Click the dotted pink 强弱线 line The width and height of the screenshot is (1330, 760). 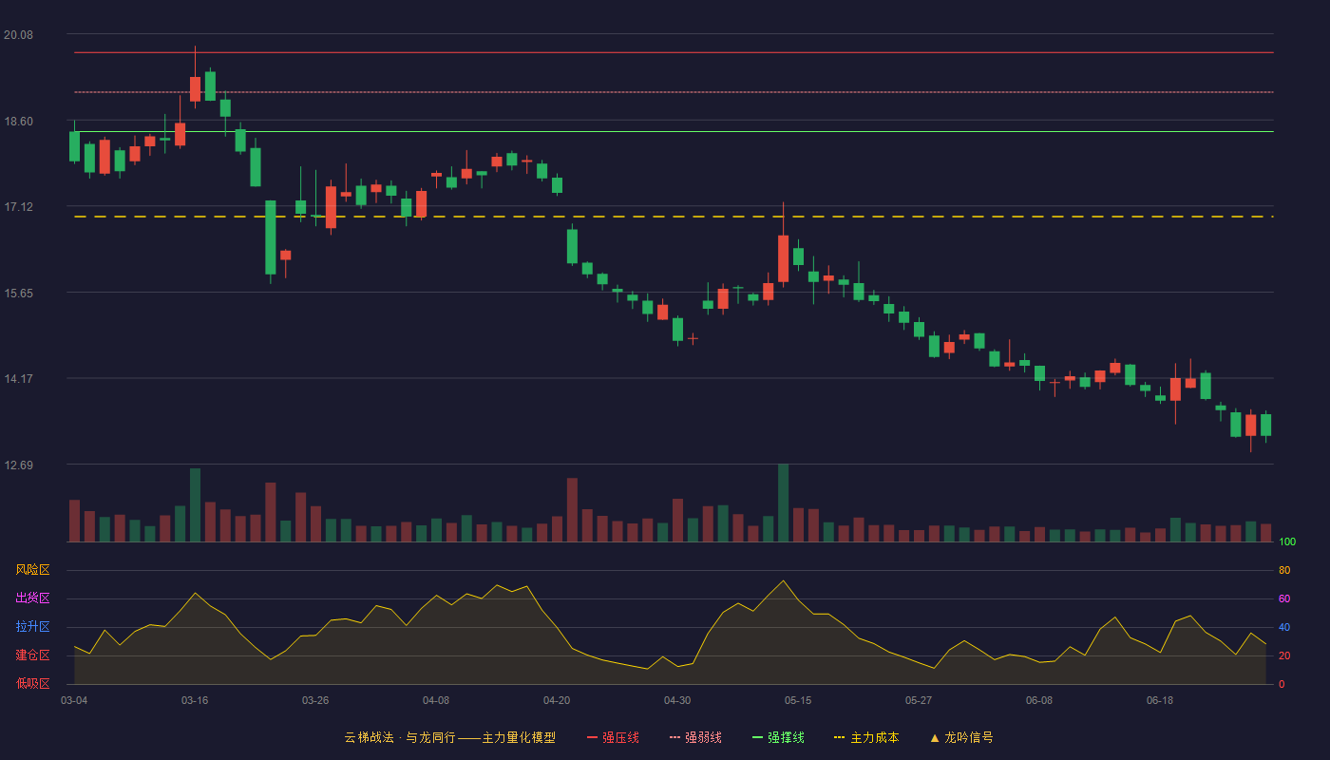click(674, 92)
